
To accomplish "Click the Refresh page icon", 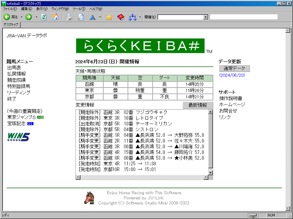I will coord(44,17).
